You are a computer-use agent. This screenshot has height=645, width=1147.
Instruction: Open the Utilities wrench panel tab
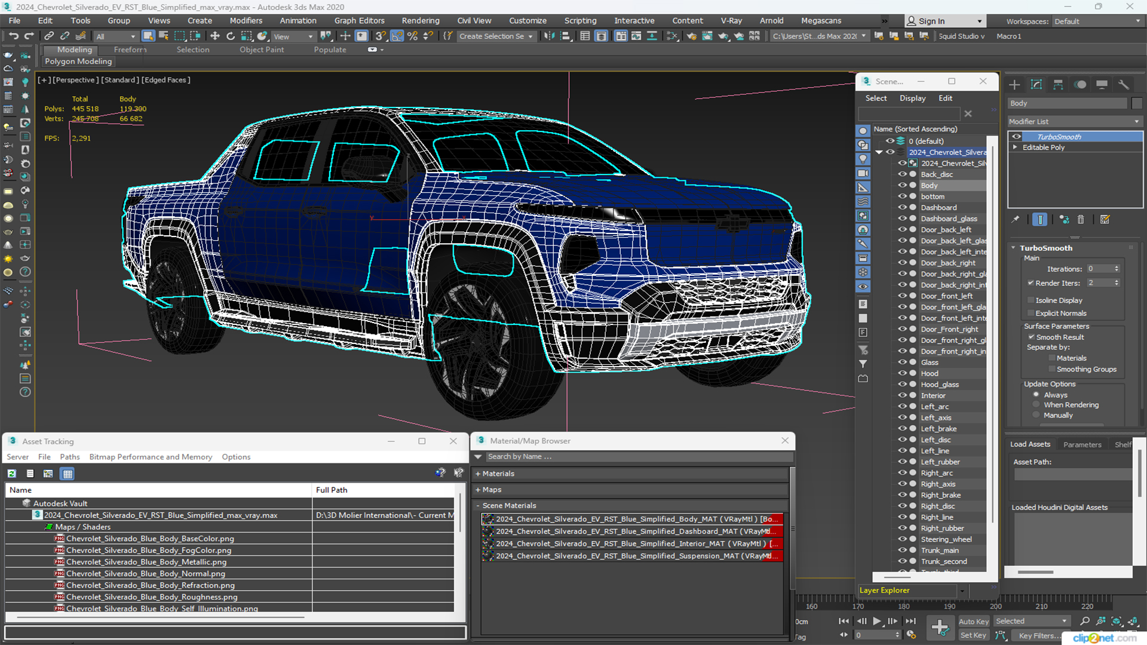coord(1124,85)
